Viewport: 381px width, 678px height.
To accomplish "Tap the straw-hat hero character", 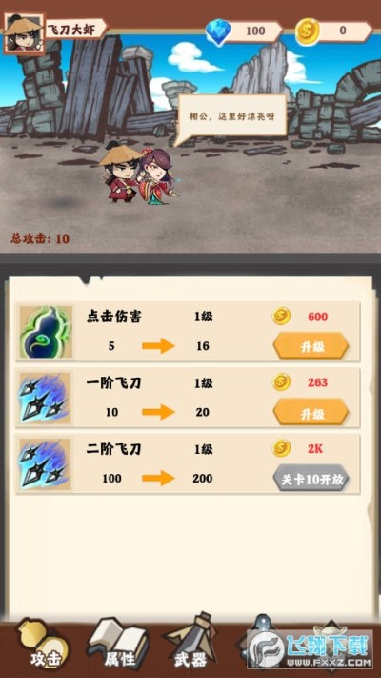I will tap(120, 174).
